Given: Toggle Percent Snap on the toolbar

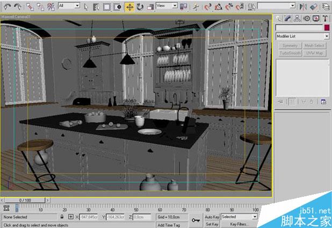Looking at the screenshot, I should tap(229, 7).
